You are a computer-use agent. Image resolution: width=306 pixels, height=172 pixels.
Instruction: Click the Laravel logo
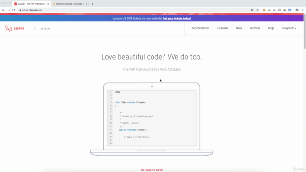coord(14,28)
